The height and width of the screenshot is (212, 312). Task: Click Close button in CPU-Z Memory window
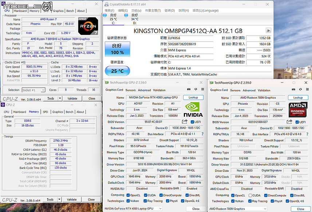click(x=91, y=200)
